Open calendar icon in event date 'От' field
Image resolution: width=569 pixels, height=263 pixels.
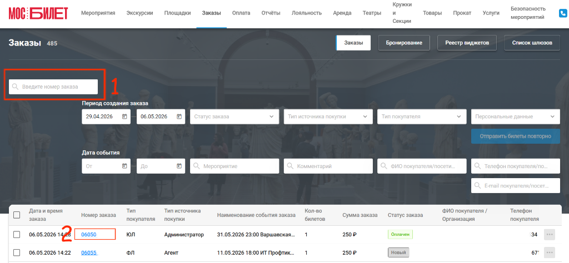pyautogui.click(x=124, y=166)
